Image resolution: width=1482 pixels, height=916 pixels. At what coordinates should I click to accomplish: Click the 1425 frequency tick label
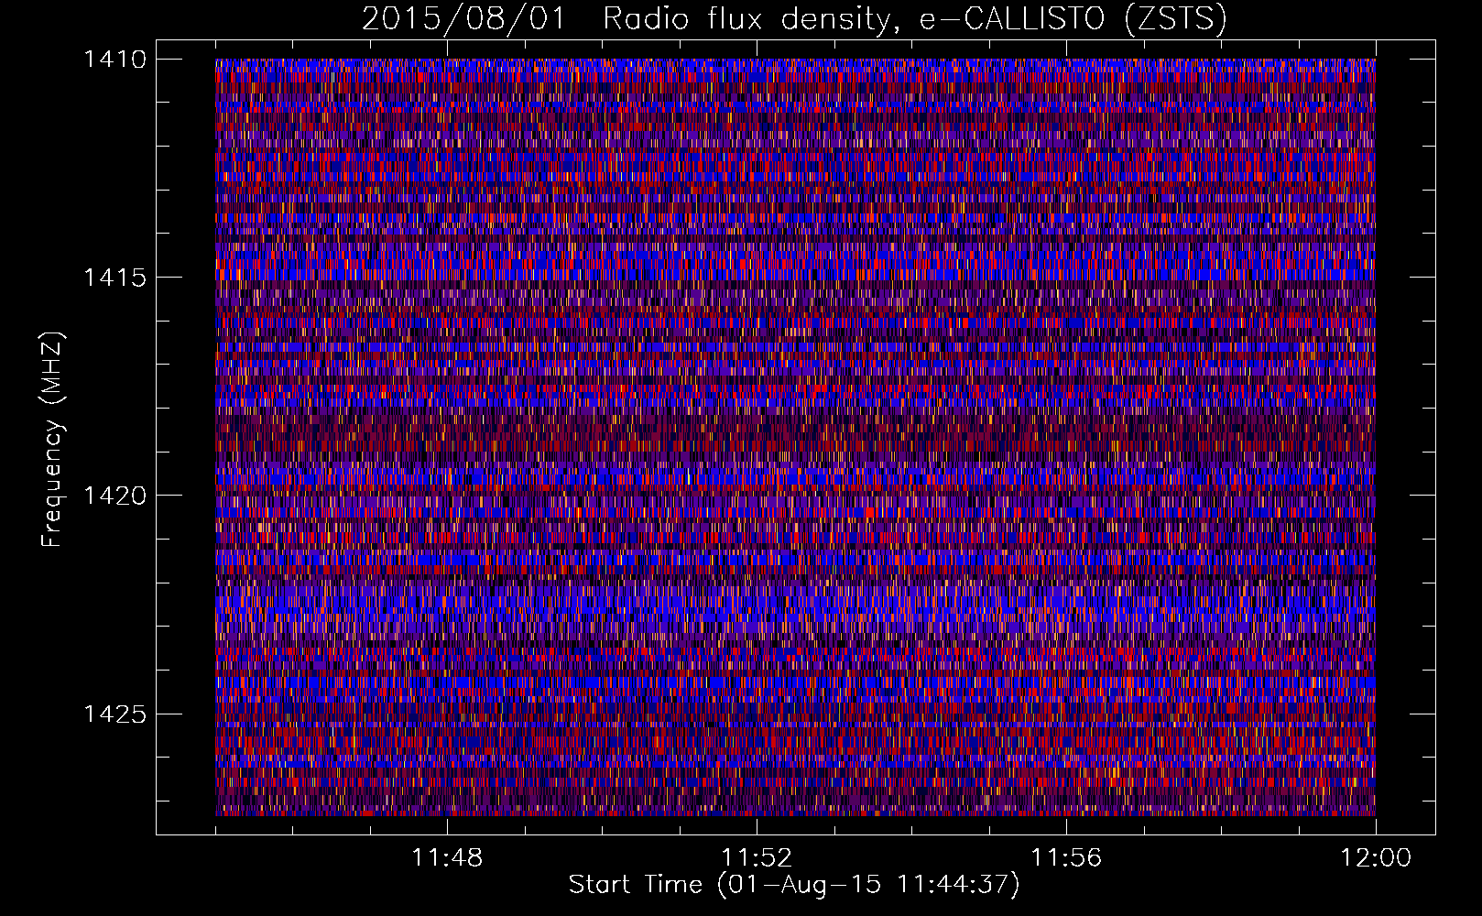pyautogui.click(x=114, y=714)
